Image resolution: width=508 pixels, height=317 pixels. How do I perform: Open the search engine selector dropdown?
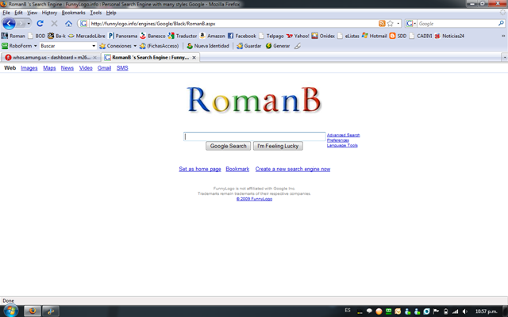point(411,24)
